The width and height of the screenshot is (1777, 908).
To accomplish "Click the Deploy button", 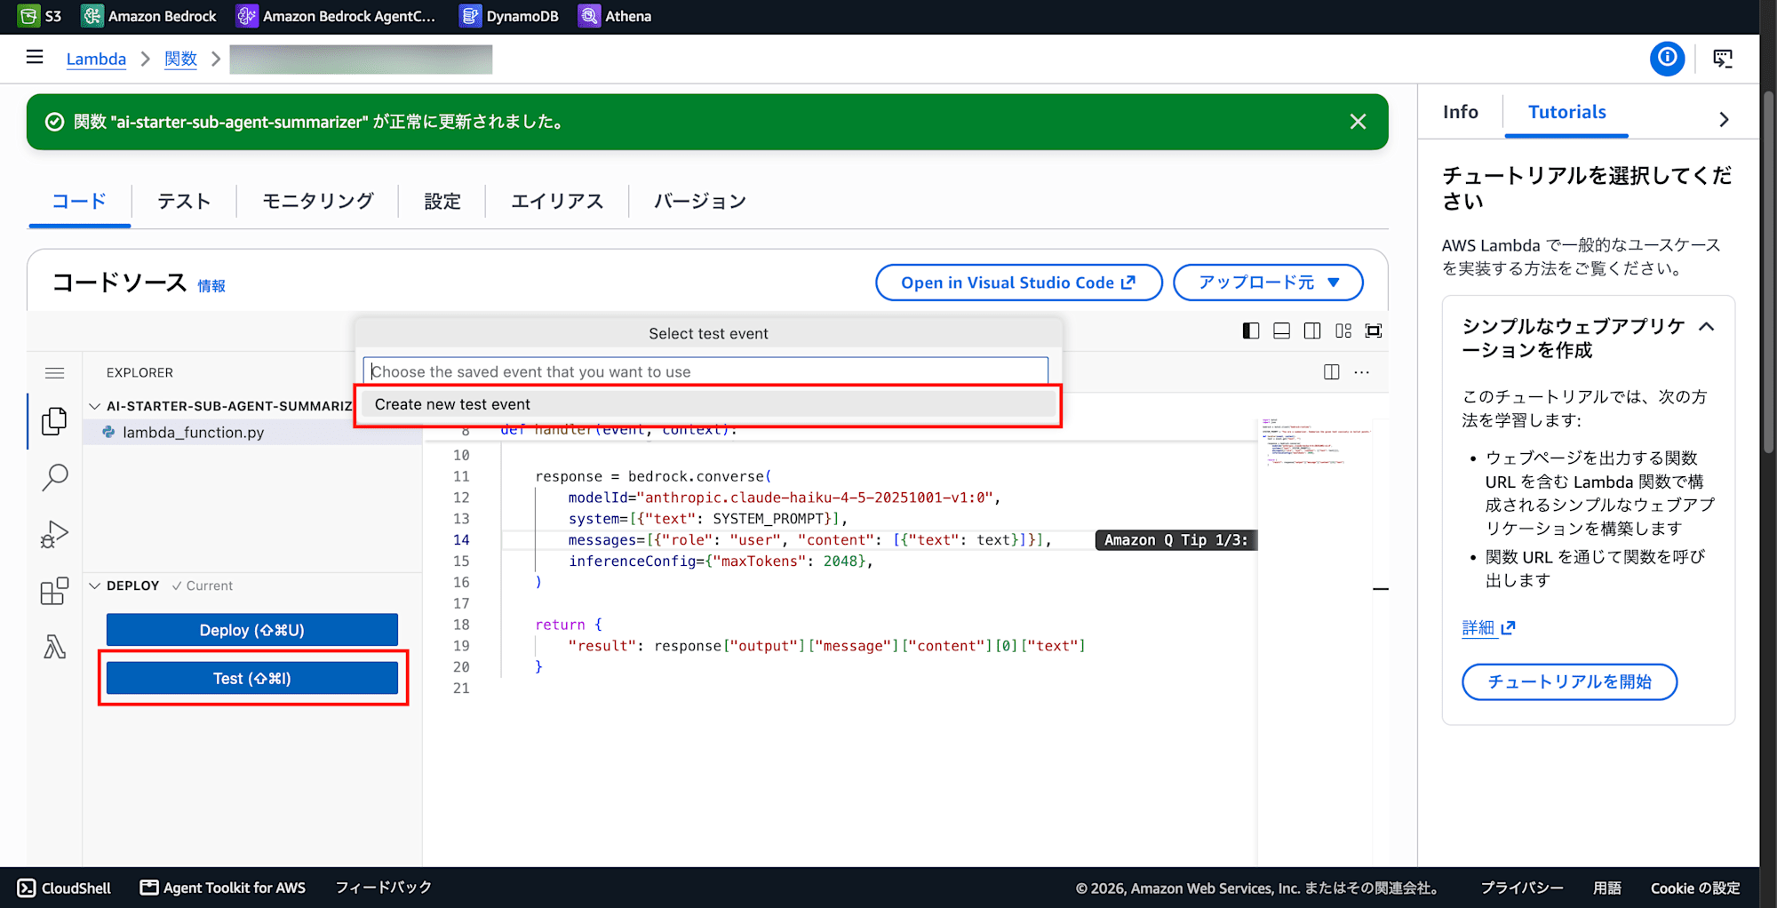I will pyautogui.click(x=252, y=630).
